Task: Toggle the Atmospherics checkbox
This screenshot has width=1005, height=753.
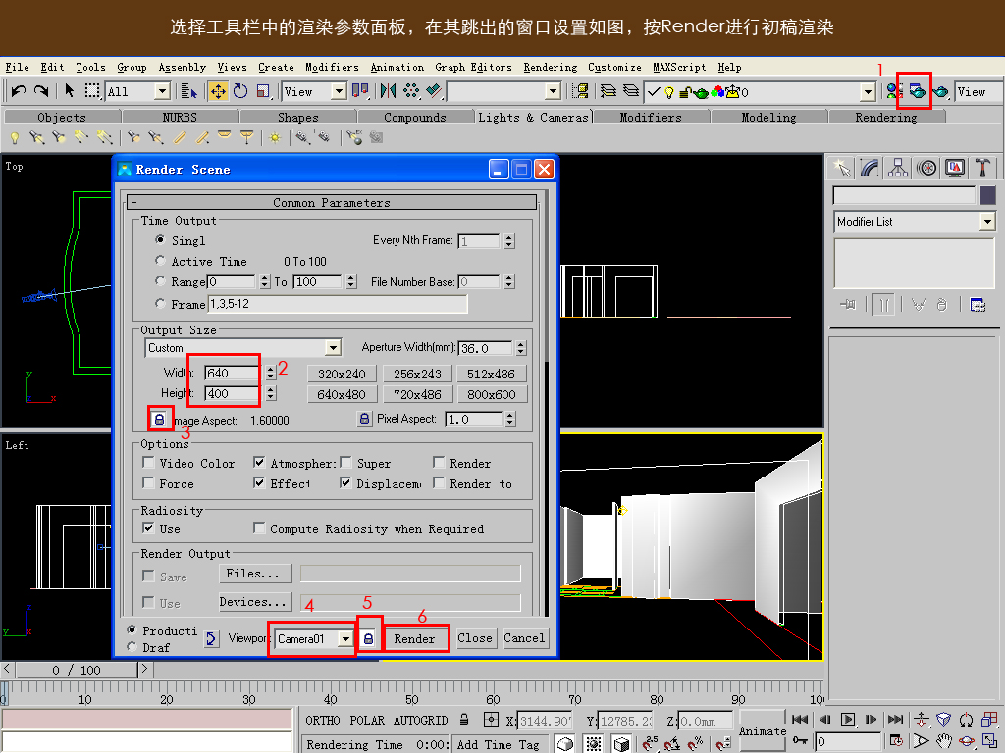Action: click(x=259, y=463)
